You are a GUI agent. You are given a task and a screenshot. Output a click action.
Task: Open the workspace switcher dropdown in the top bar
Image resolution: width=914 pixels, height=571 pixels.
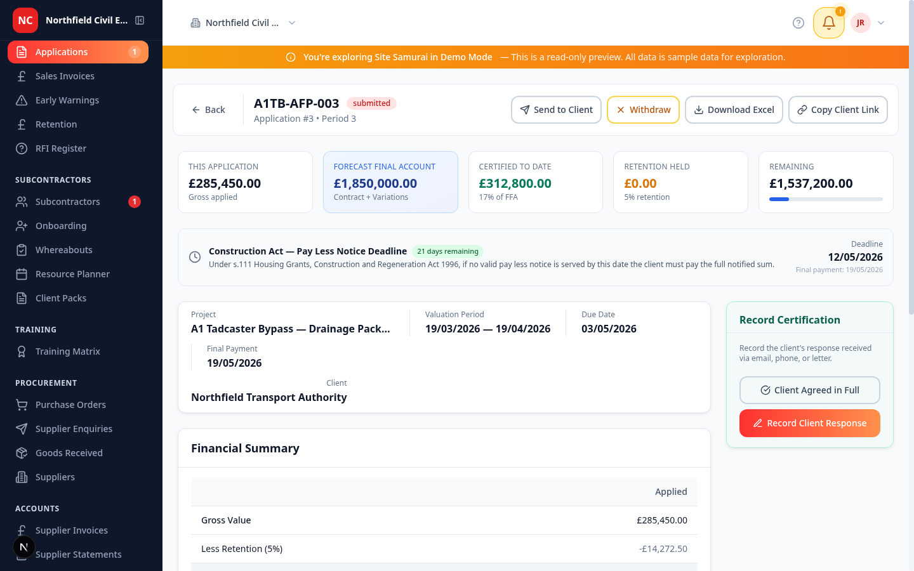pyautogui.click(x=291, y=22)
